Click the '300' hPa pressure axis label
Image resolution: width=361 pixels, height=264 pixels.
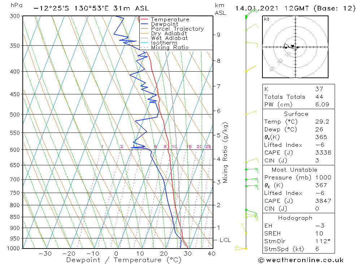coord(15,16)
